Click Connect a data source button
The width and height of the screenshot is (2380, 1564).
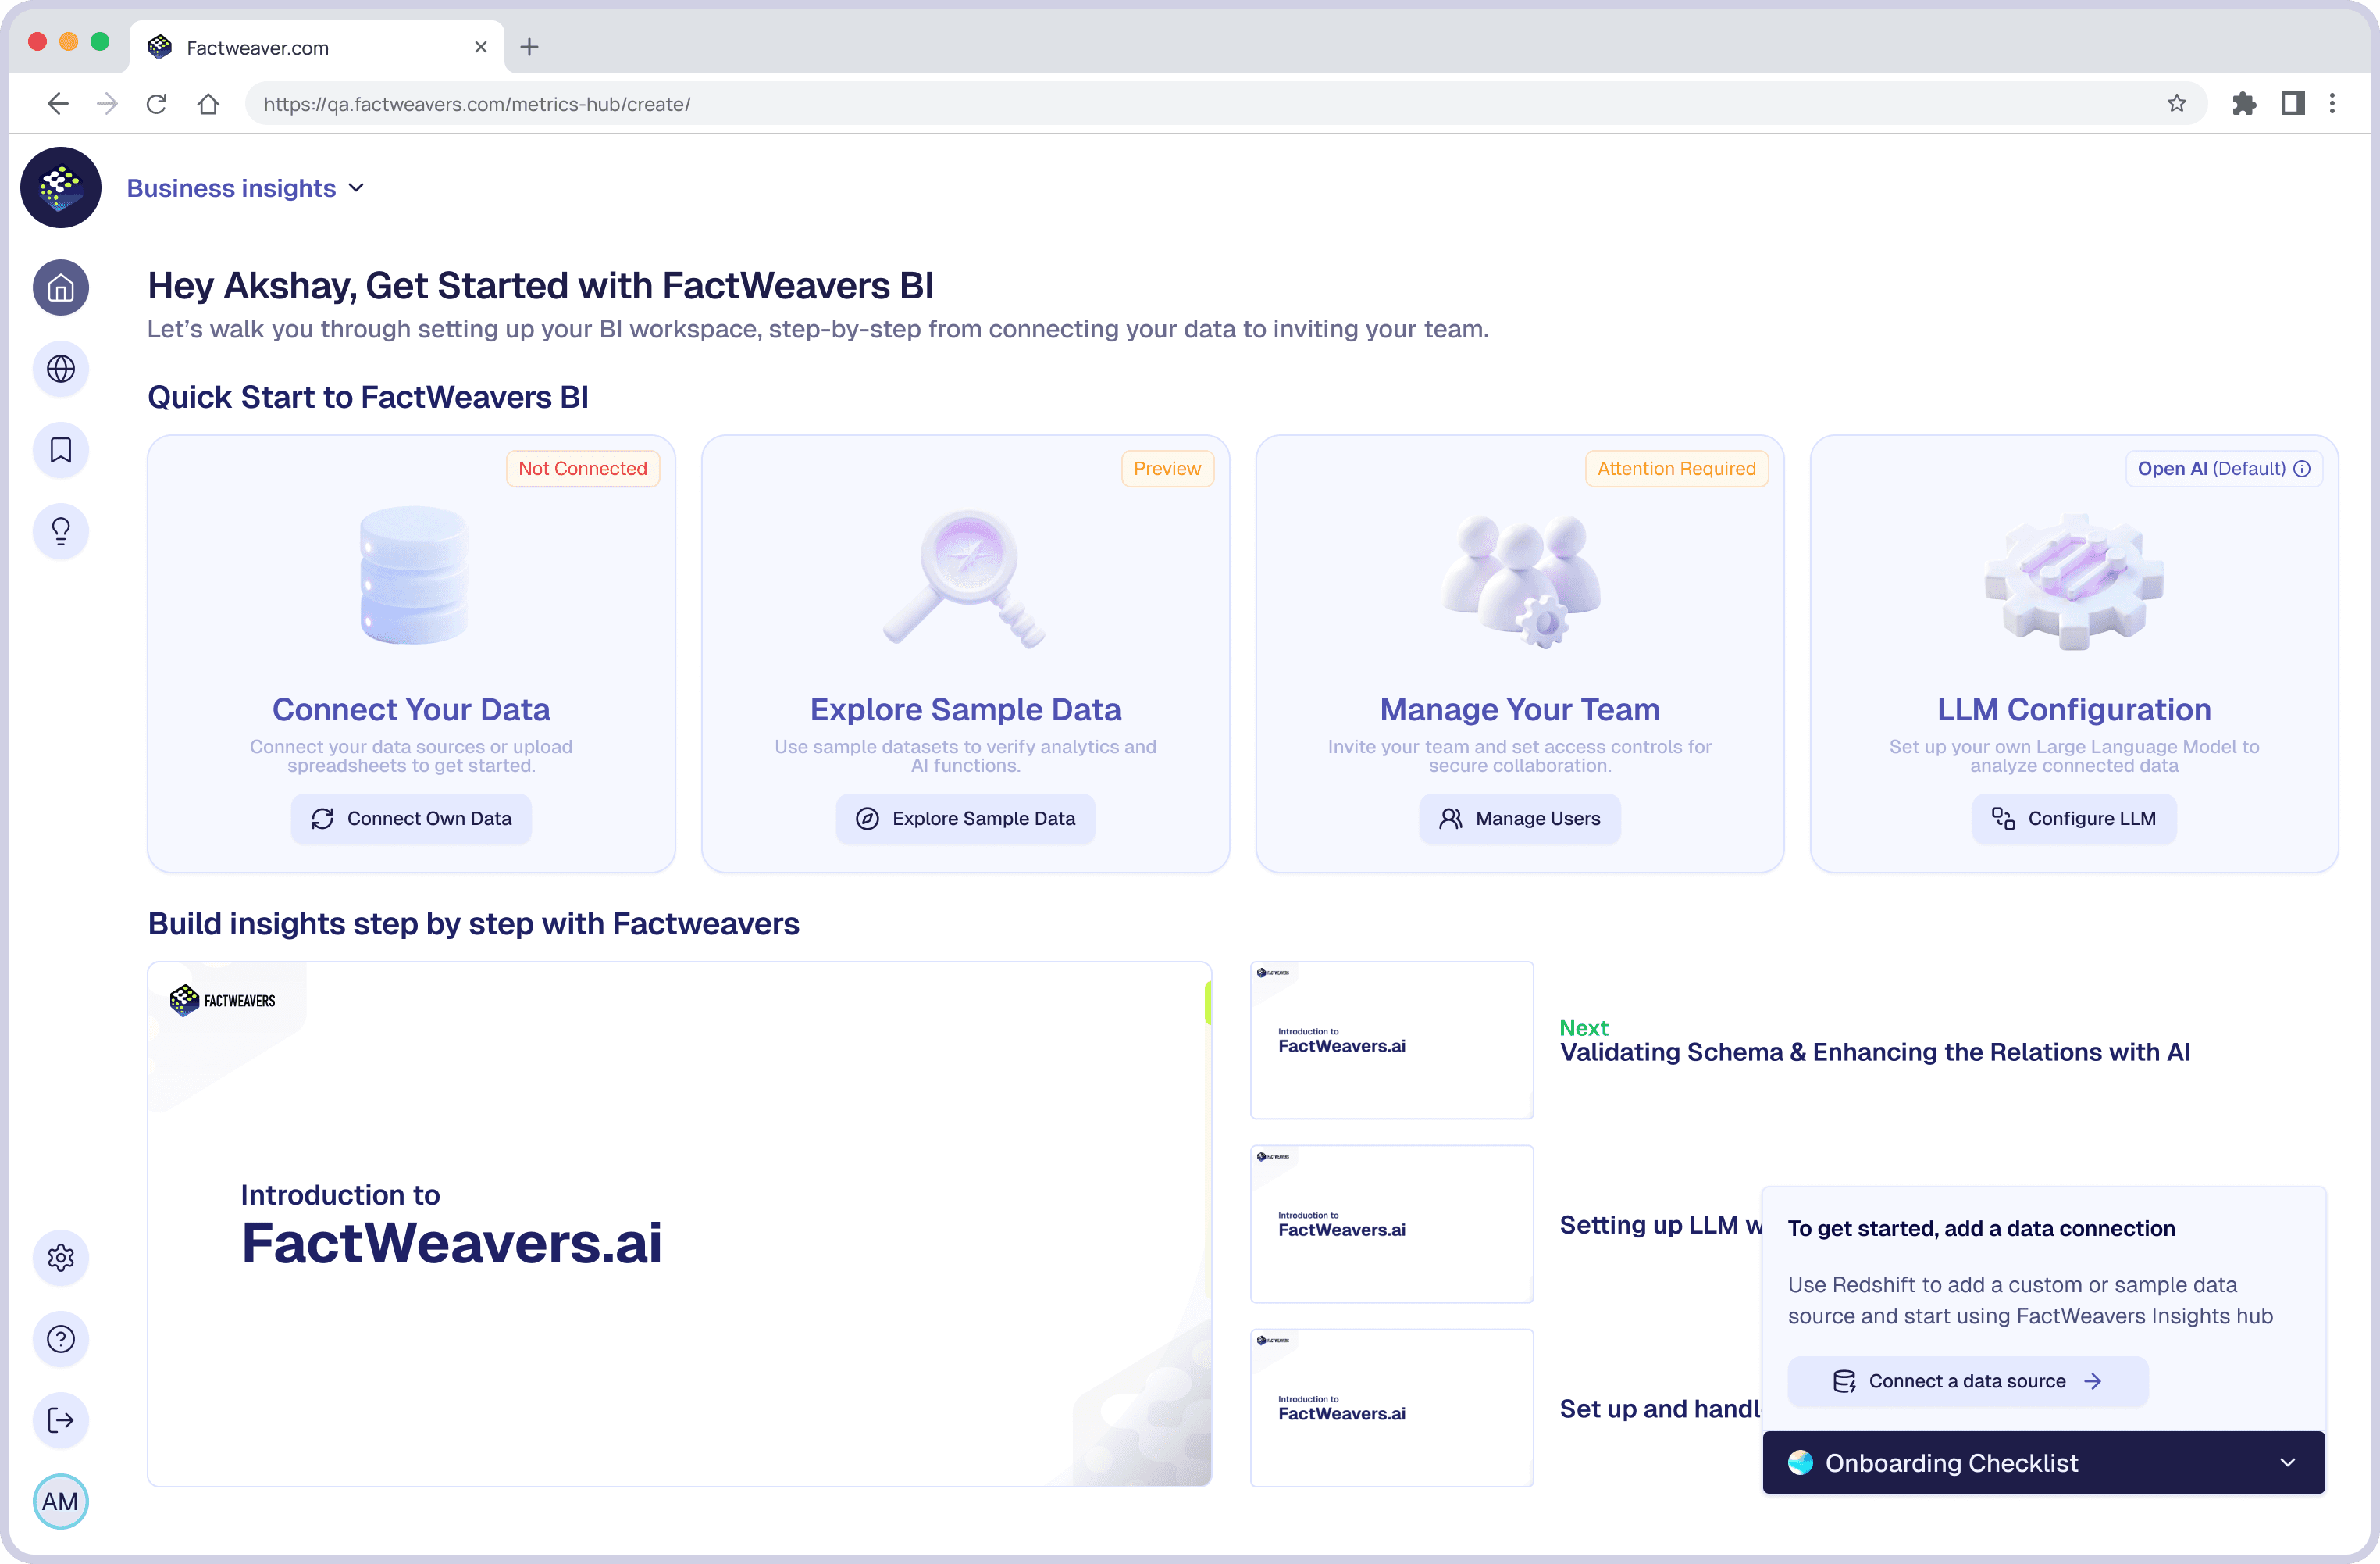[x=1967, y=1381]
